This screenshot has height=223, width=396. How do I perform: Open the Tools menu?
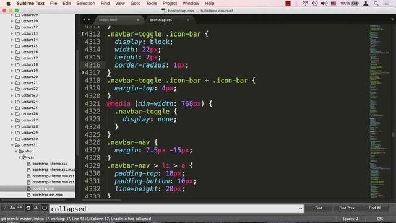coord(152,3)
